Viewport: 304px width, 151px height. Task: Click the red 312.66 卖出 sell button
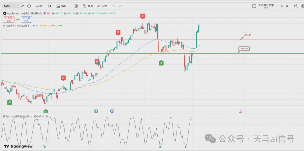click(9, 19)
